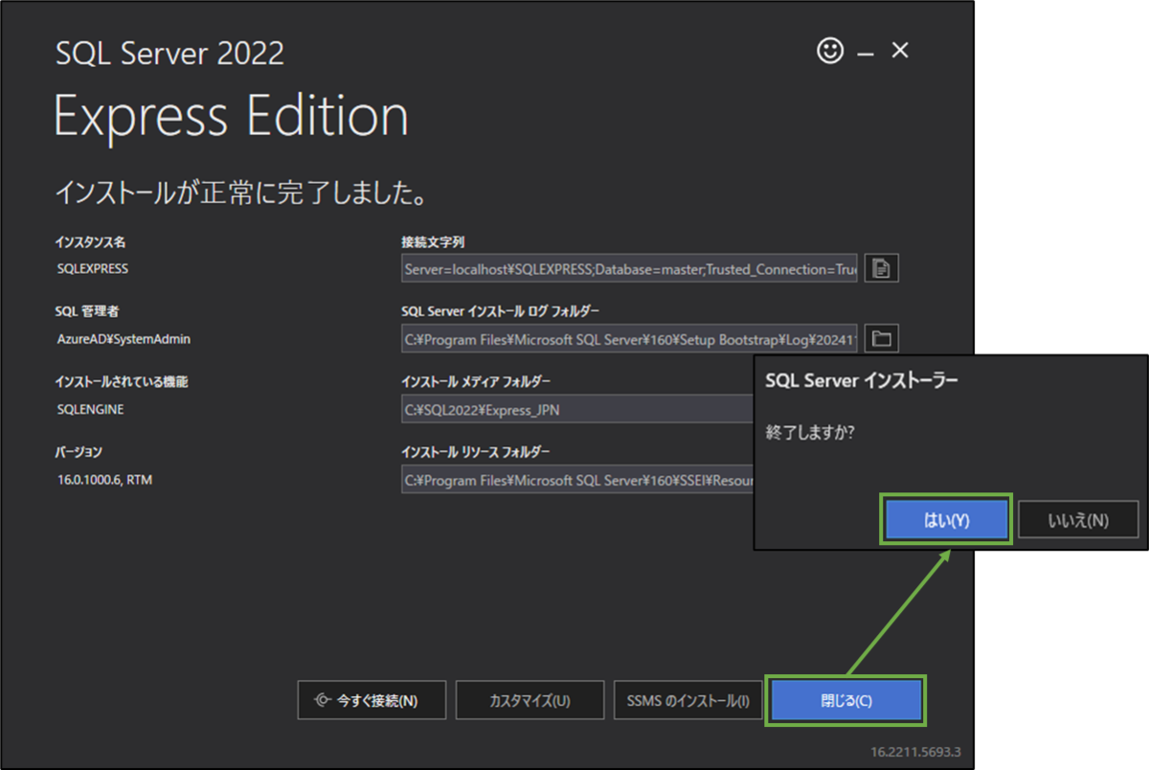Click the install media folder field C:¥SQL2022¥Express_JPN
Viewport: 1149px width, 770px height.
click(x=577, y=409)
